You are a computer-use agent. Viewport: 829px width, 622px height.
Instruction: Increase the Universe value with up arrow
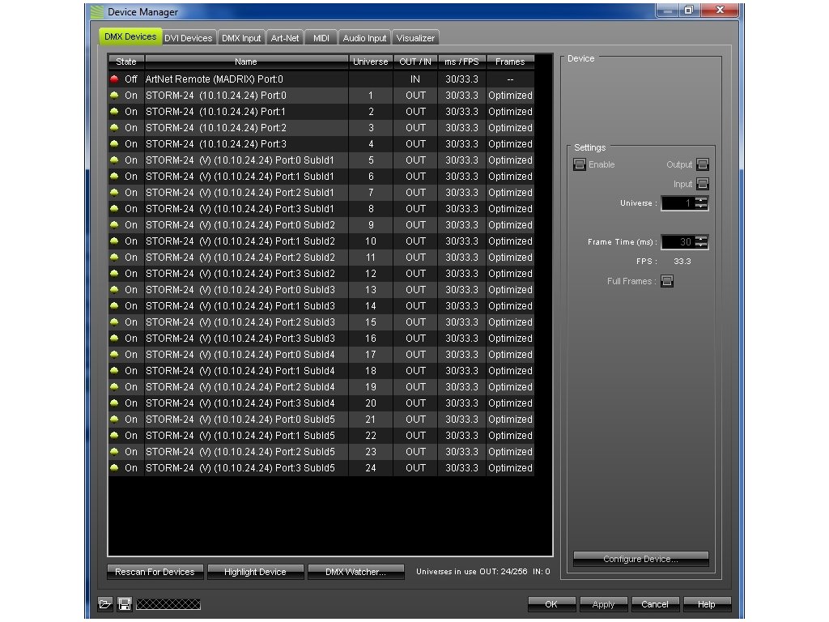pos(701,199)
